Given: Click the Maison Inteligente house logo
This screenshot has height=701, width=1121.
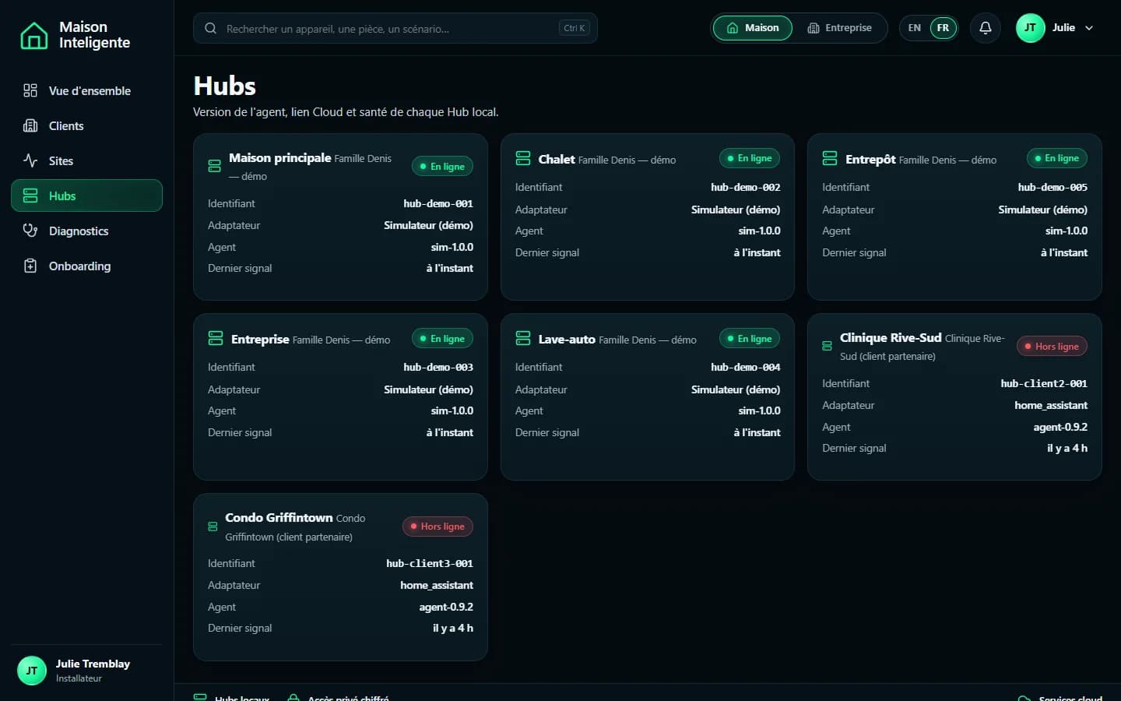Looking at the screenshot, I should [33, 35].
